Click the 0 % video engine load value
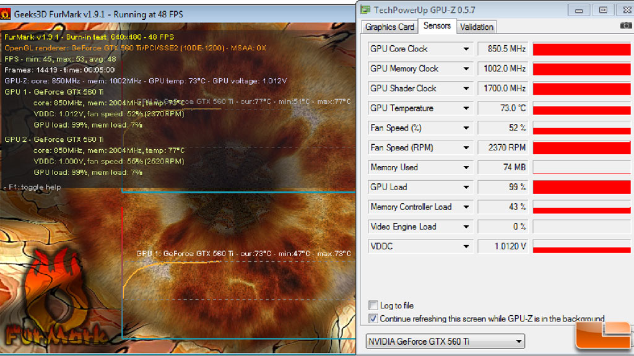Viewport: 634px width, 356px height. click(x=503, y=227)
